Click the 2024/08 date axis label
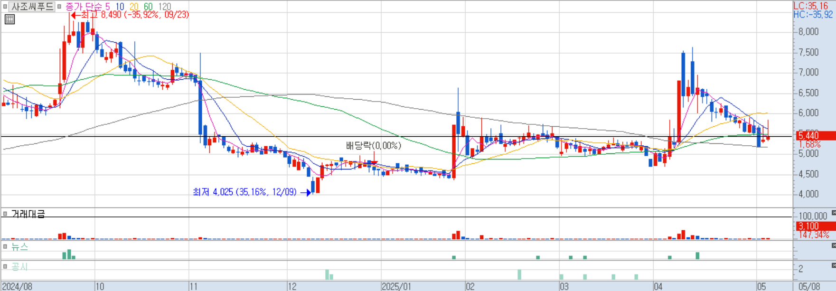 [x=17, y=286]
